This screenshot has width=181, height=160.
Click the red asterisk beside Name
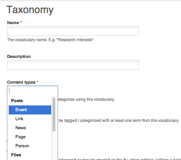[x=21, y=22]
